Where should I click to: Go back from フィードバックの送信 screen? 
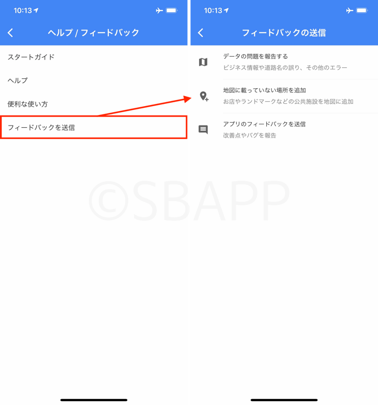coord(201,33)
